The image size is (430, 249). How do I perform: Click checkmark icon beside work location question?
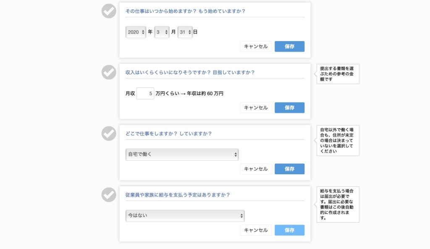[109, 134]
